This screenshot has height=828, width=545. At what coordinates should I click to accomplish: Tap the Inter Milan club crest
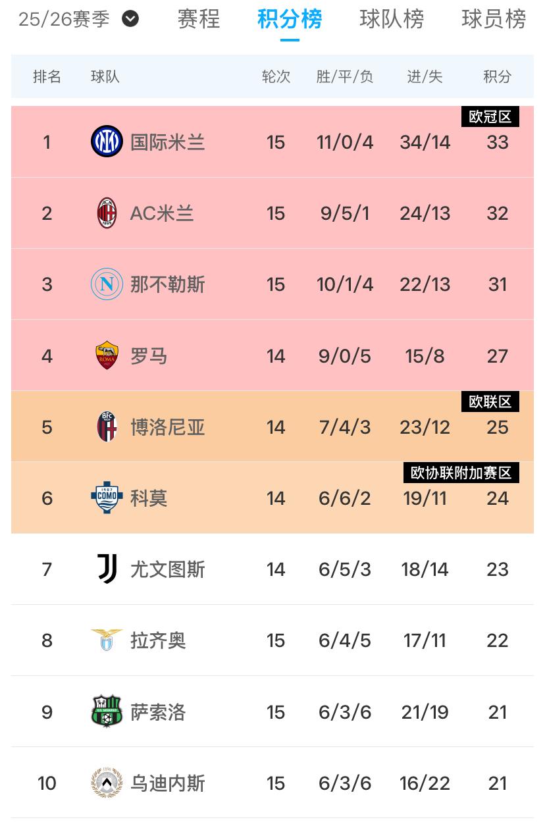[x=107, y=142]
